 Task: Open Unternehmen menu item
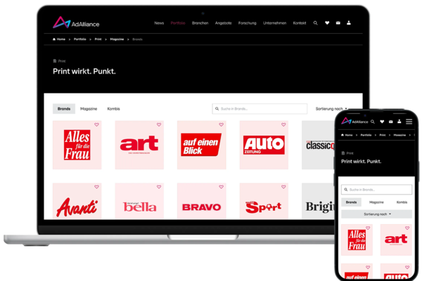274,23
